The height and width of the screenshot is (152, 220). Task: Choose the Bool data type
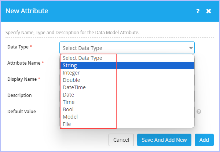127,109
